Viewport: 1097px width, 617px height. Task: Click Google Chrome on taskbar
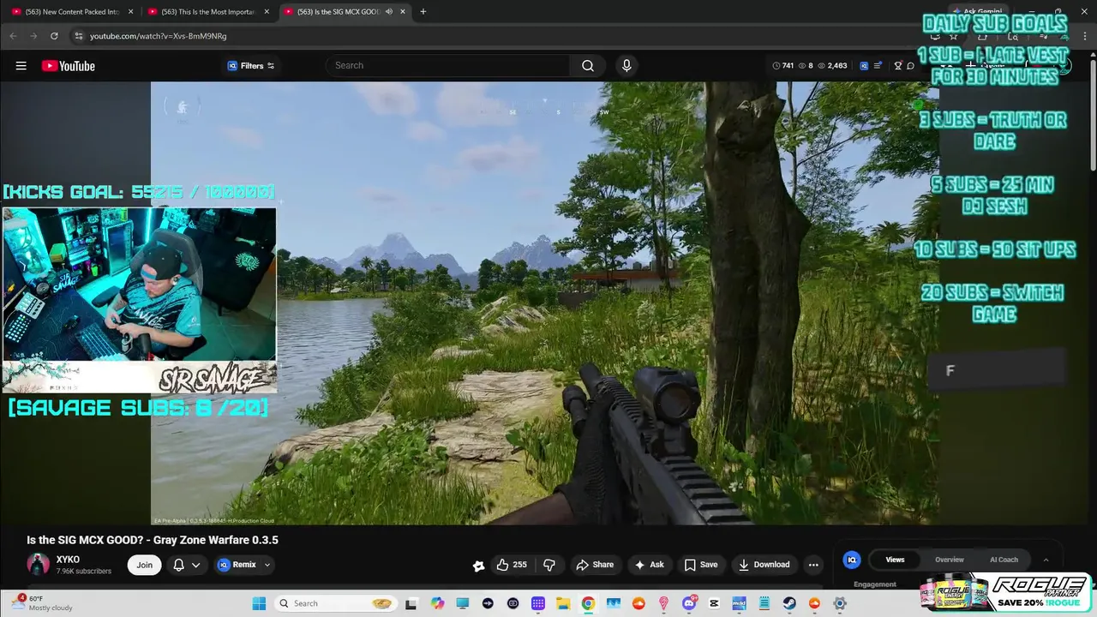click(588, 603)
